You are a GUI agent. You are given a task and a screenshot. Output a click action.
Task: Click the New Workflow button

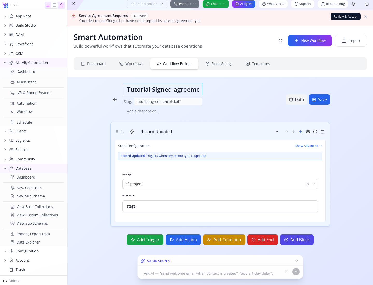(x=310, y=41)
